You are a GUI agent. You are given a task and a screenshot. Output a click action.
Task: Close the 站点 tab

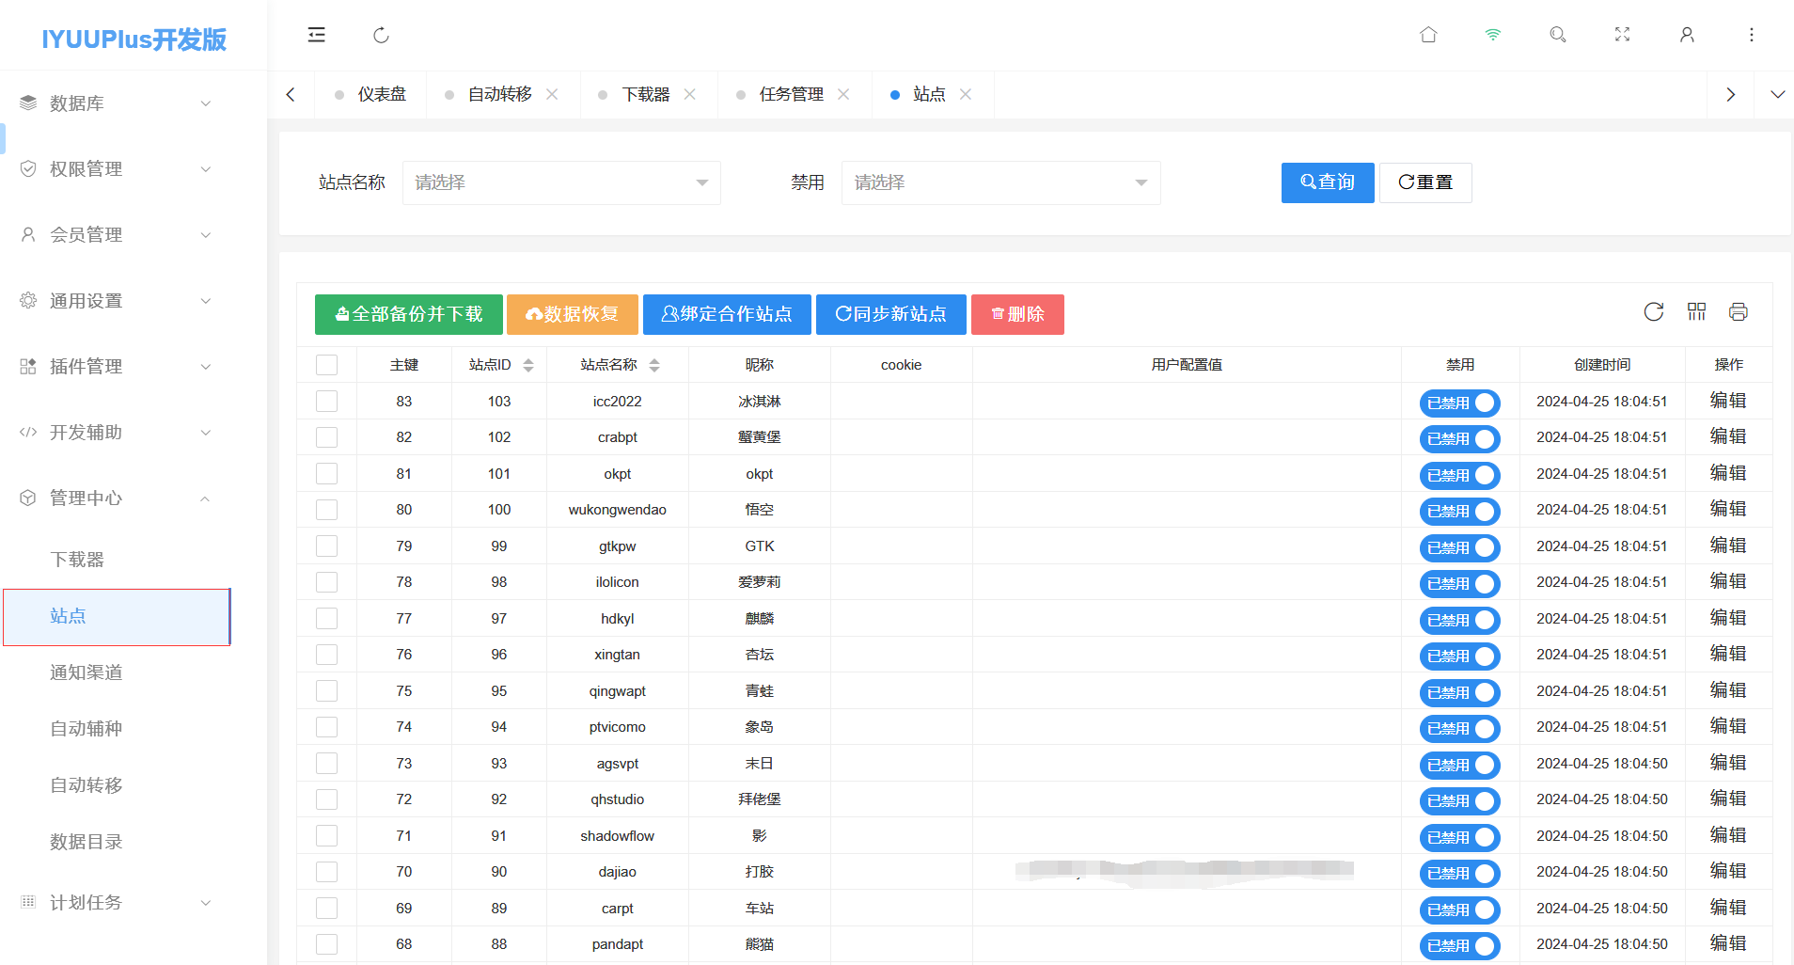tap(966, 94)
